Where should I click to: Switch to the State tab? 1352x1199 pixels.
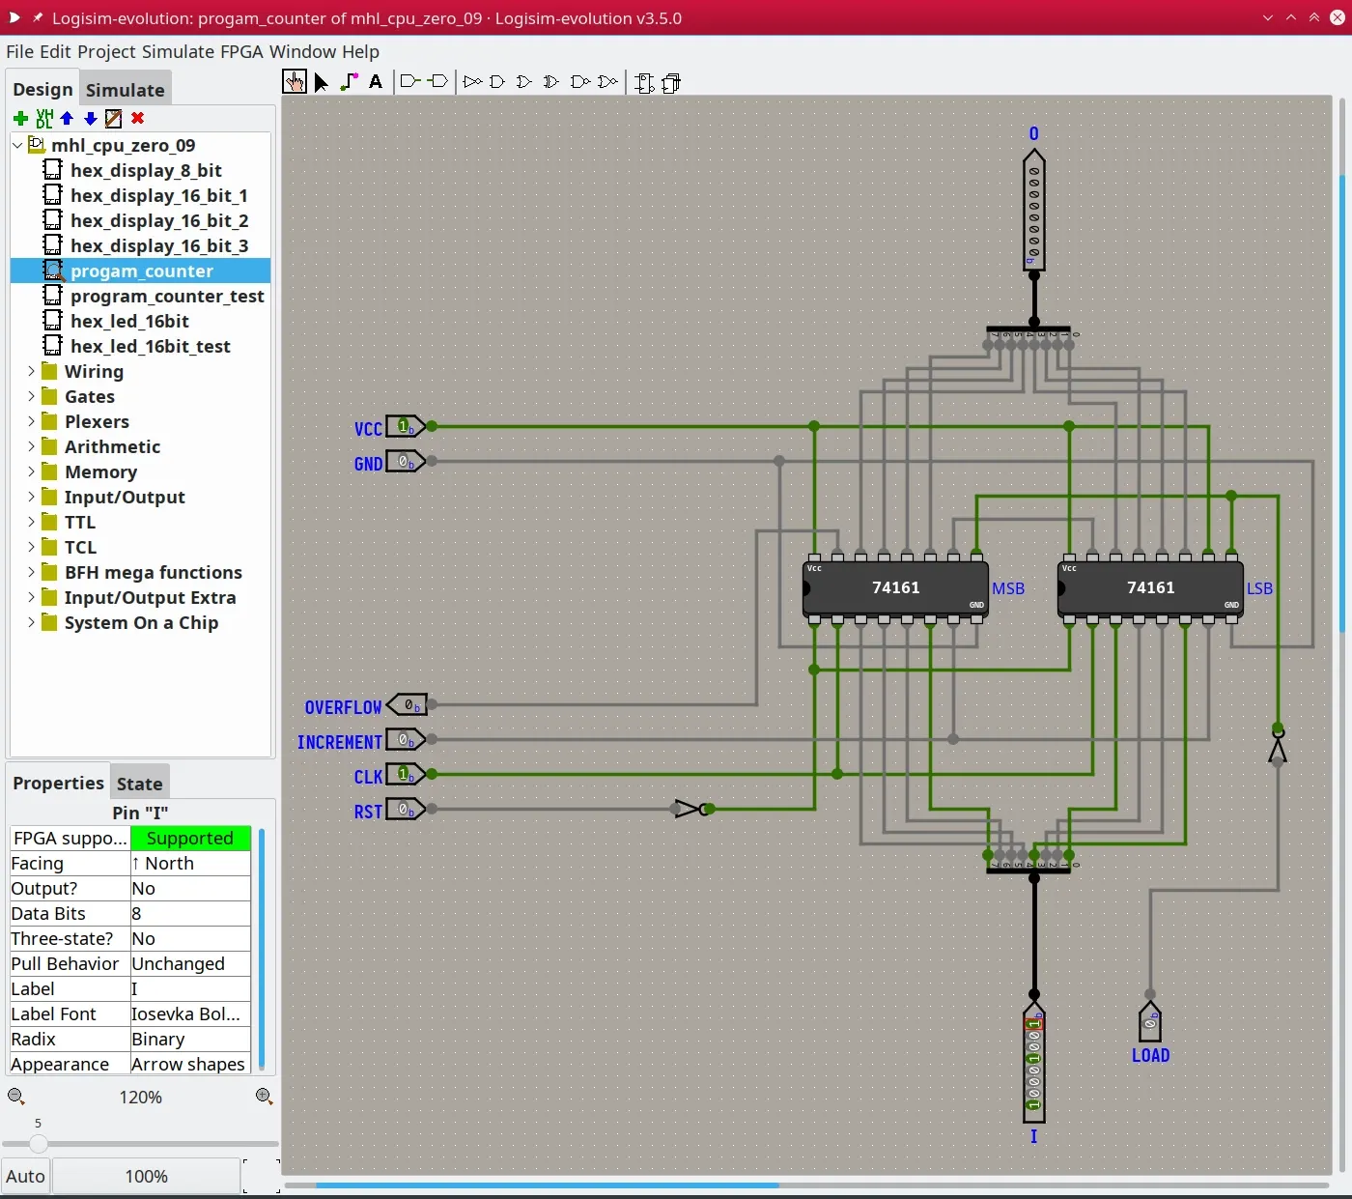tap(139, 784)
